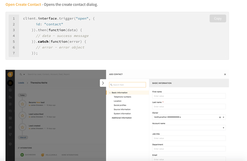Copy the code snippet with Copy button
Viewport: 247px width, 161px height.
(218, 19)
